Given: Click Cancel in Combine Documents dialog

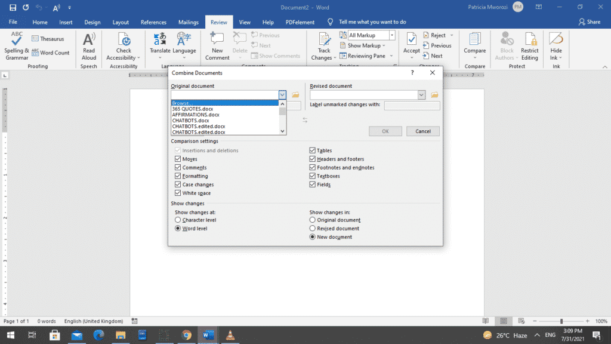Looking at the screenshot, I should (423, 131).
